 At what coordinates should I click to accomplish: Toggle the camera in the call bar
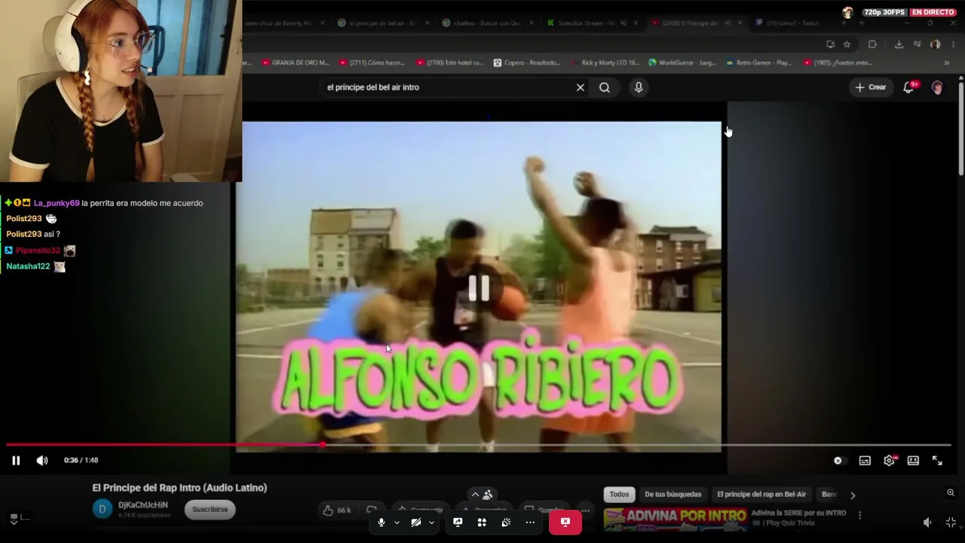pos(416,522)
